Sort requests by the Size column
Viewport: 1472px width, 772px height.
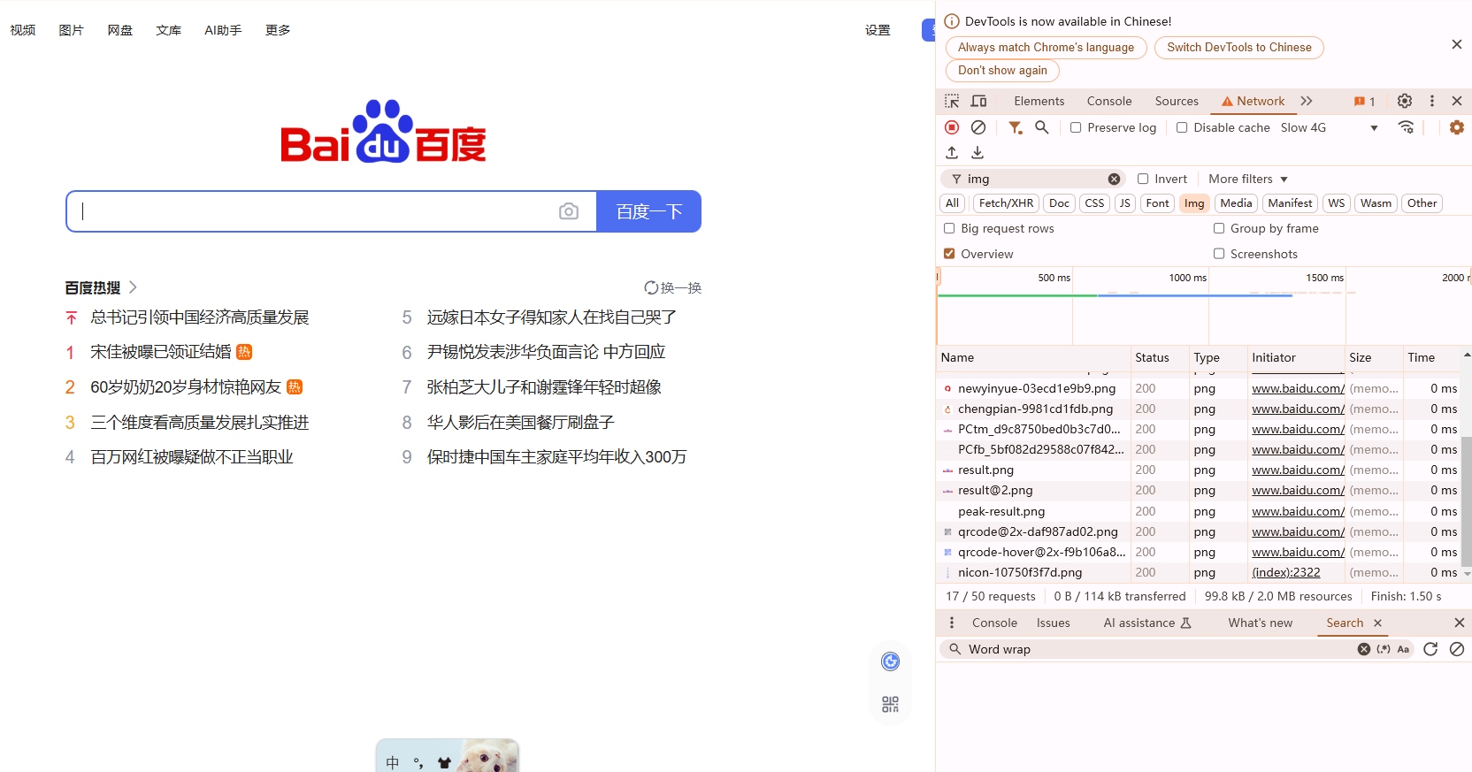click(x=1373, y=357)
